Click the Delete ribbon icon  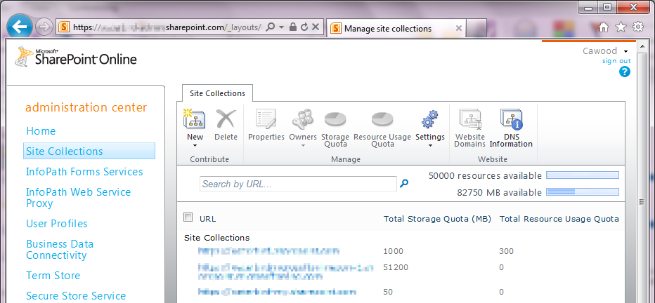click(x=226, y=119)
